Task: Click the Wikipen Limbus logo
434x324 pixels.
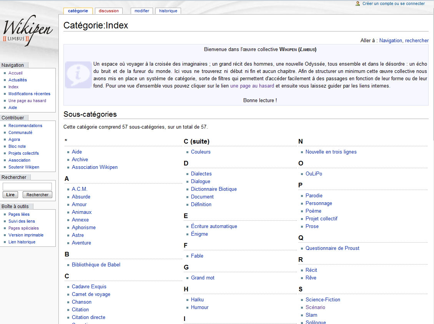Action: pyautogui.click(x=28, y=30)
